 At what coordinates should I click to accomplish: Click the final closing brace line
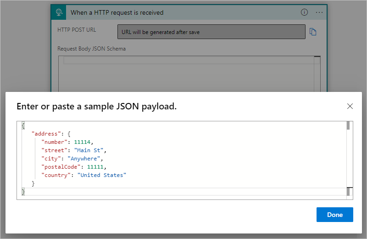click(23, 192)
